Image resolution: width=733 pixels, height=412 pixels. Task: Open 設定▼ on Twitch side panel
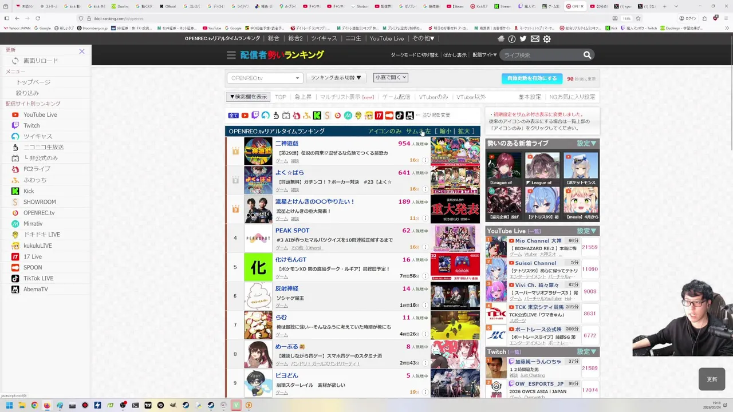click(x=587, y=351)
